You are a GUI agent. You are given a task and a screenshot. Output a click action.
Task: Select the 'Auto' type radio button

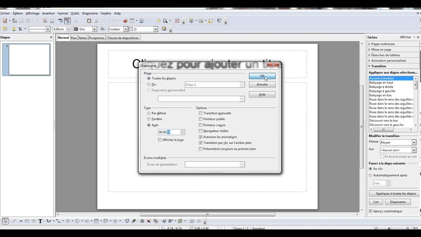(149, 125)
